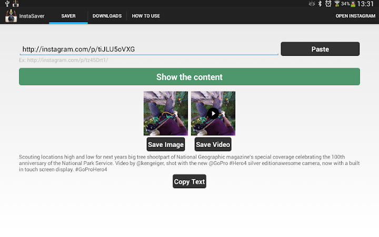
Task: Tap the example URL hint text
Action: click(x=64, y=60)
